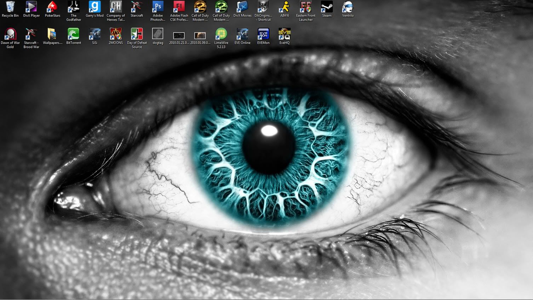
Task: Open the Recycle Bin desktop icon
Action: point(10,7)
